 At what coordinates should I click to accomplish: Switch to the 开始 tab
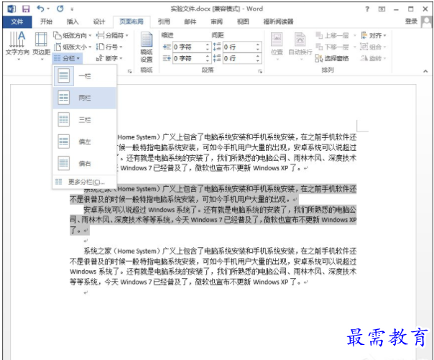point(46,22)
